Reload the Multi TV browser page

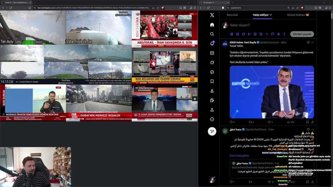11,8
